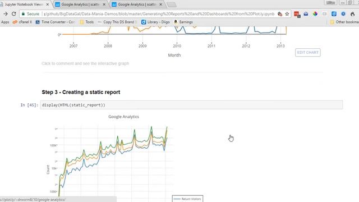Click 'Click to comment and see the interactive graph'
Screen dimensions: 359x202
[x=85, y=63]
